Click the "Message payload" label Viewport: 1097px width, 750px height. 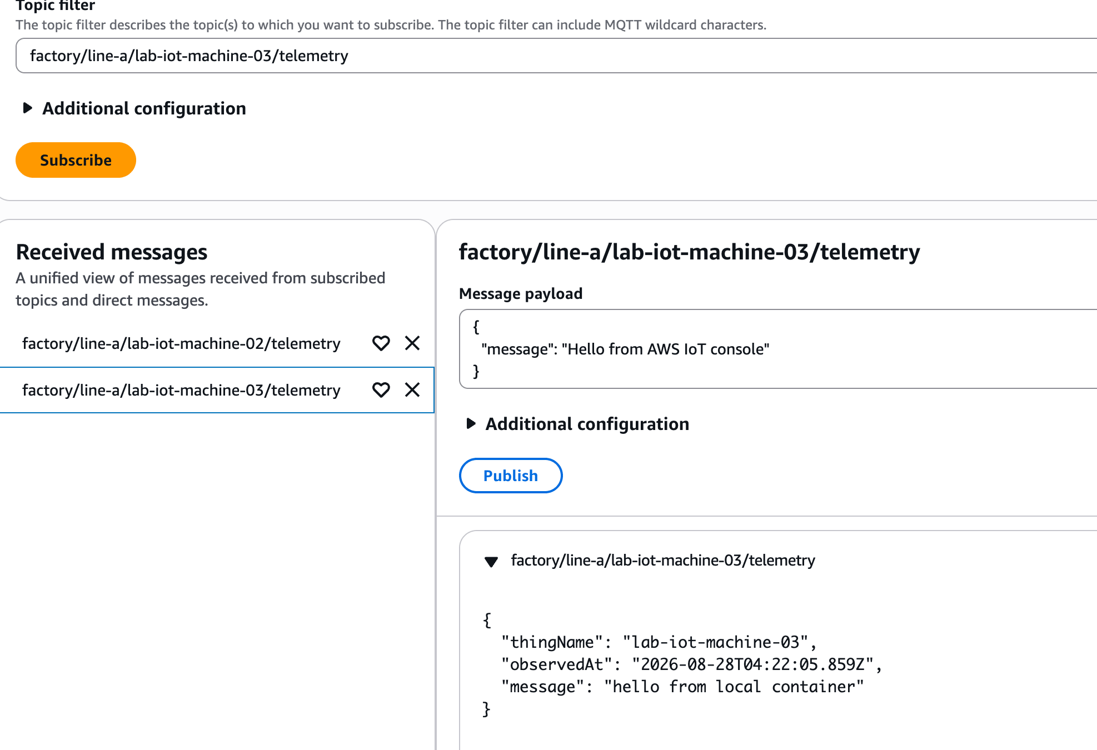521,293
